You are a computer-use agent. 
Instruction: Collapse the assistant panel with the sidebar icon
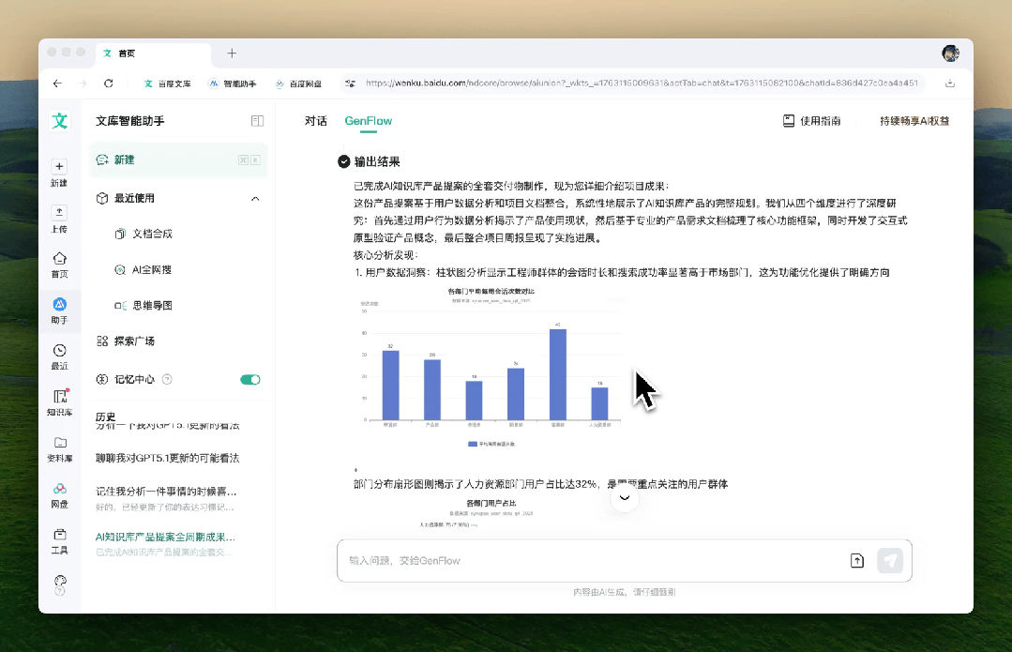pos(255,121)
